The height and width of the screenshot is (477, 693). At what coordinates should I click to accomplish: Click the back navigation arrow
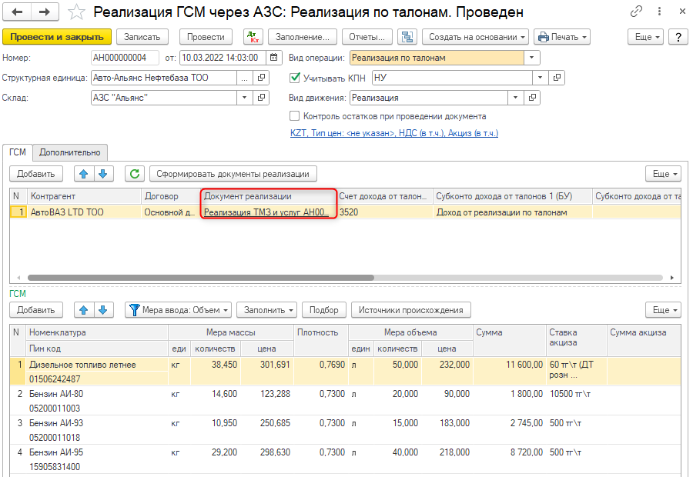tap(17, 12)
